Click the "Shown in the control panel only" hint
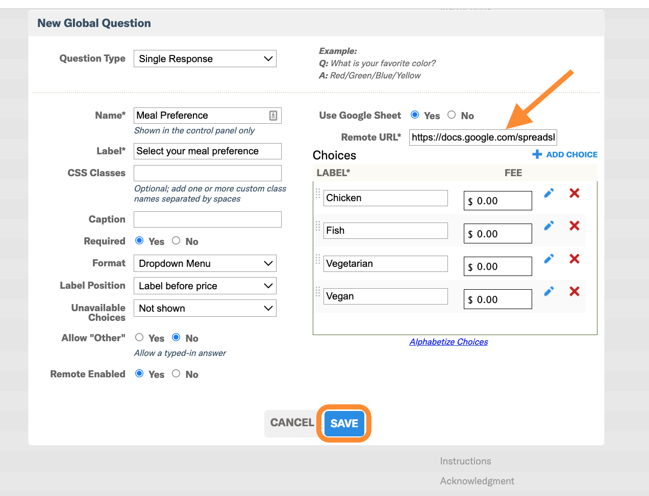Screen dimensions: 649x496 (194, 130)
